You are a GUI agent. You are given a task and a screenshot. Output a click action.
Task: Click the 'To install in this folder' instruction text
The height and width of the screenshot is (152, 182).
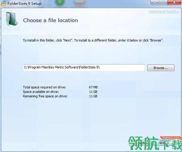click(x=93, y=40)
